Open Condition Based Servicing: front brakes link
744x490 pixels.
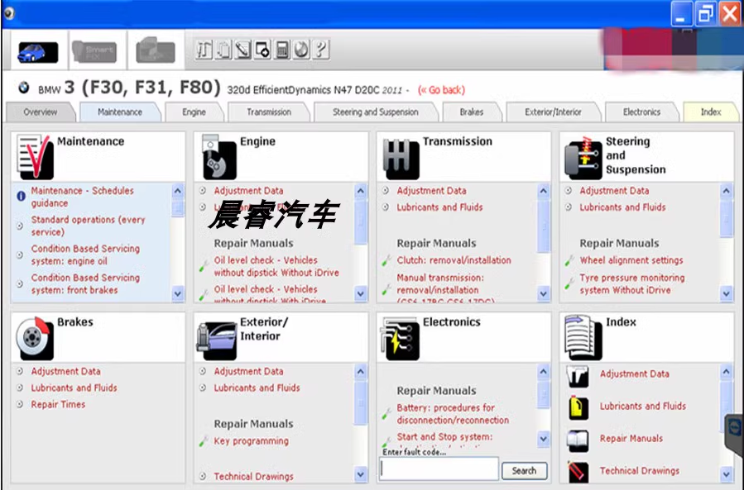click(x=85, y=283)
